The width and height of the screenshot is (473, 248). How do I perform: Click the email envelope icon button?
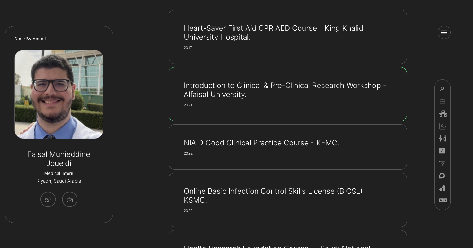70,199
